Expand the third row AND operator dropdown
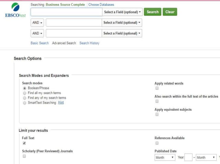 click(37, 33)
